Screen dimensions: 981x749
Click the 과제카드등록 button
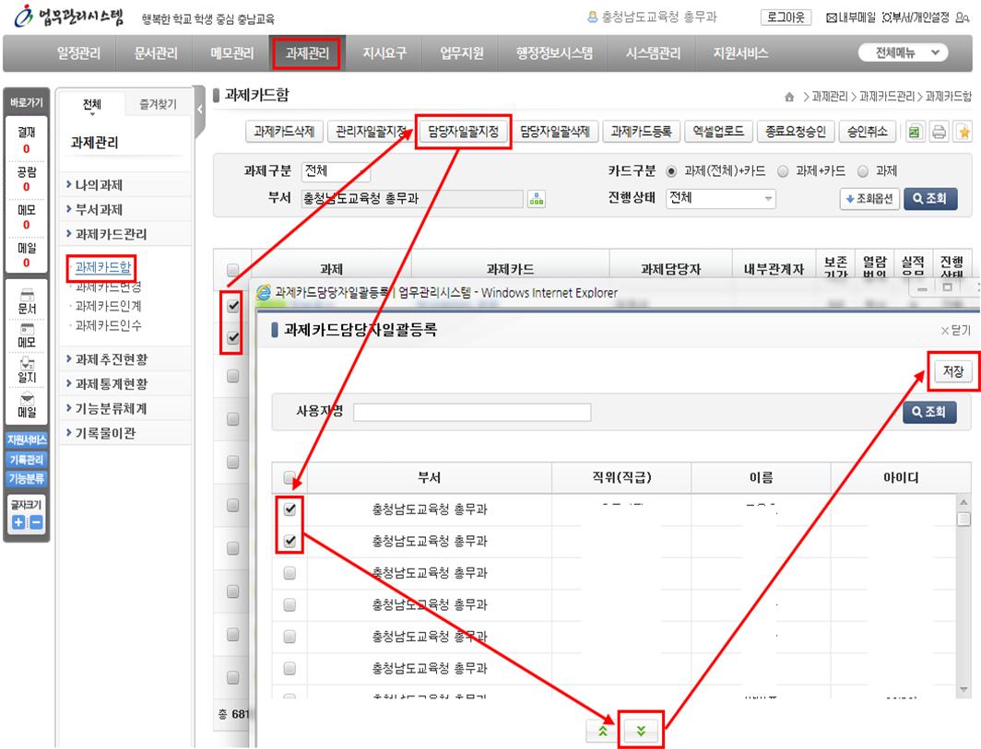pos(641,132)
